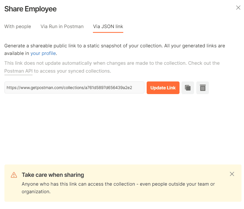Click the Take care when sharing heading
244x209 pixels.
(53, 175)
